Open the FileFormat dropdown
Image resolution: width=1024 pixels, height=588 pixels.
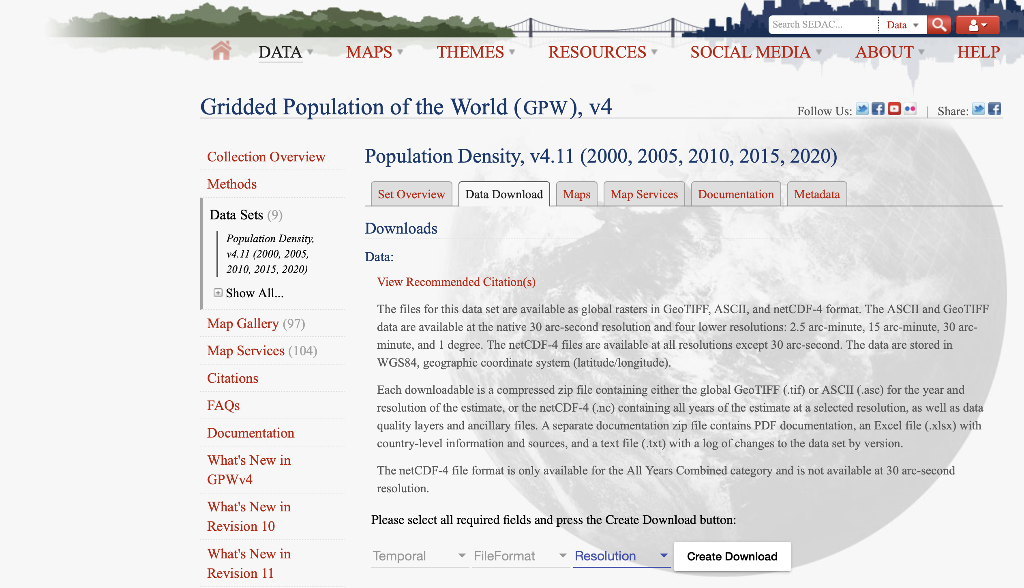(x=520, y=556)
